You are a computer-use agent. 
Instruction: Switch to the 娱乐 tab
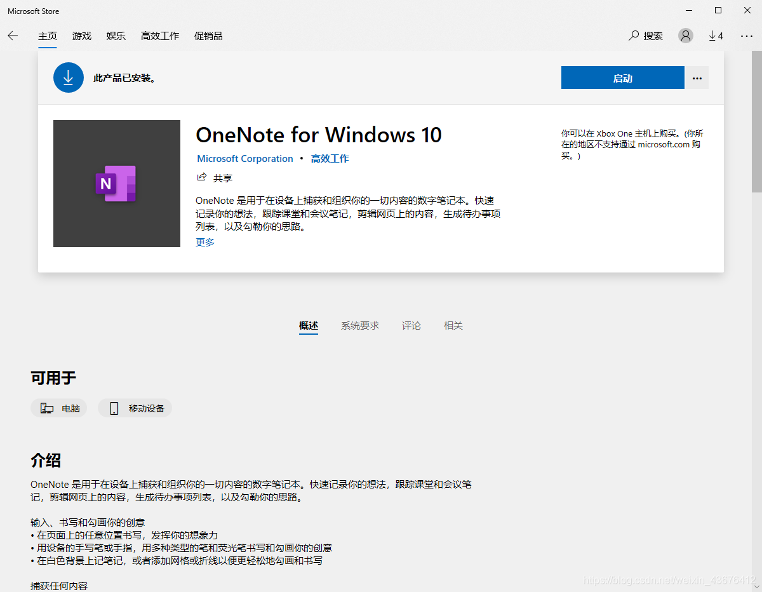pos(116,36)
